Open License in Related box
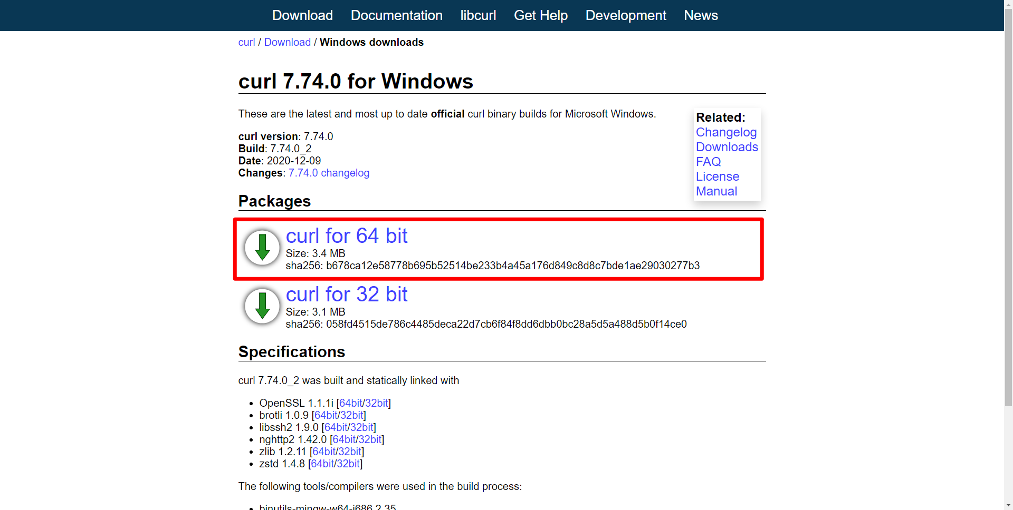Image resolution: width=1013 pixels, height=510 pixels. (x=718, y=176)
